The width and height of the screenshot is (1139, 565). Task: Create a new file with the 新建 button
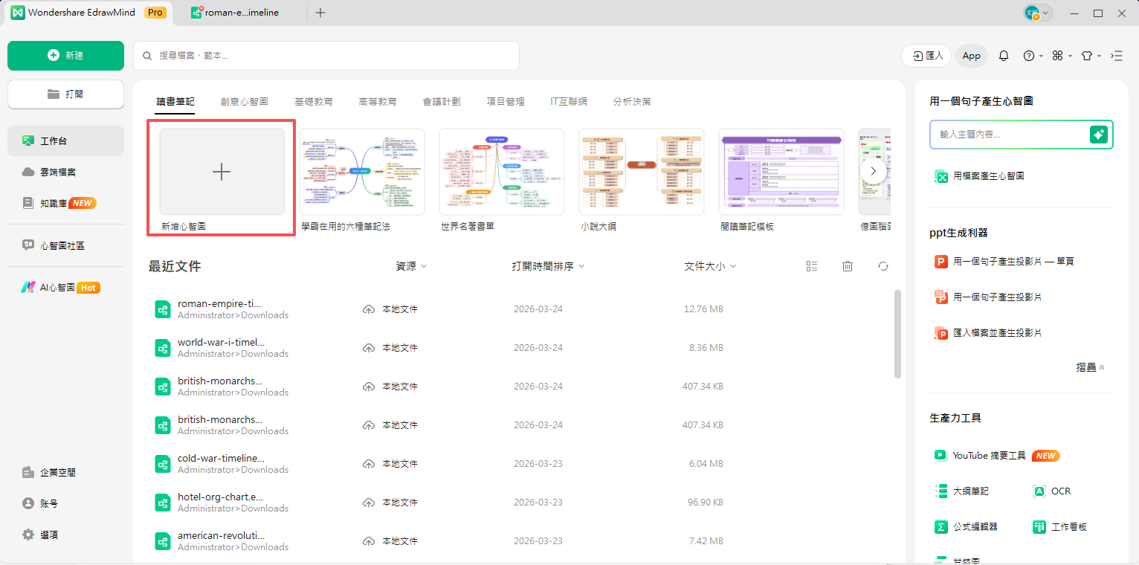pos(65,56)
